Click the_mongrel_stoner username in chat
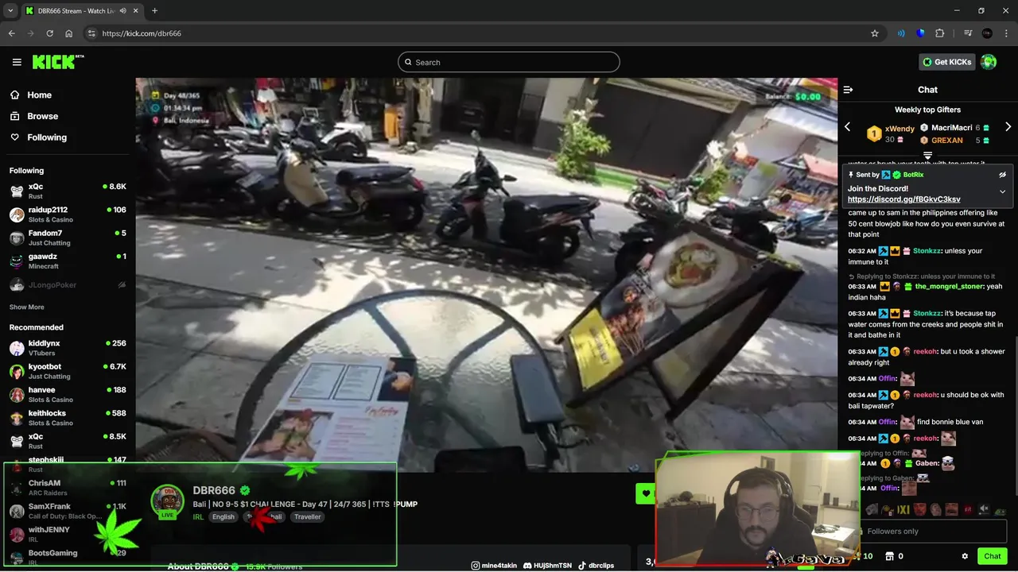Screen dimensions: 1018x572 pyautogui.click(x=950, y=286)
